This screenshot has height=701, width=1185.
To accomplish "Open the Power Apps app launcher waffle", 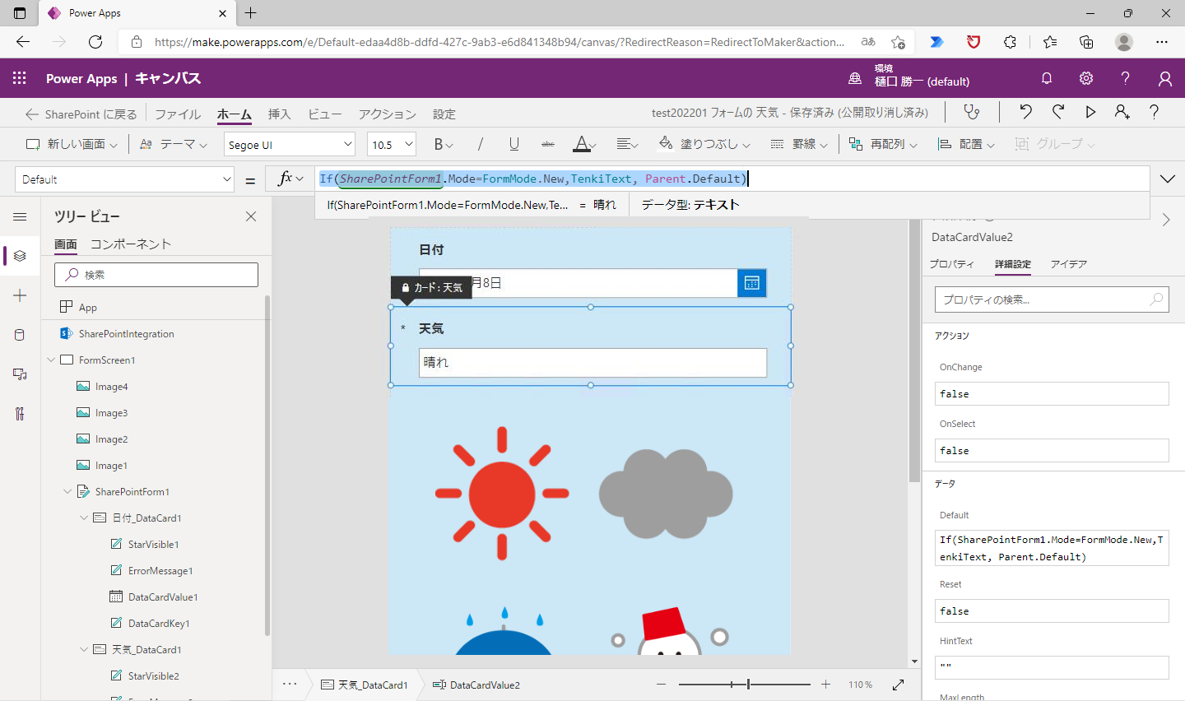I will coord(20,78).
